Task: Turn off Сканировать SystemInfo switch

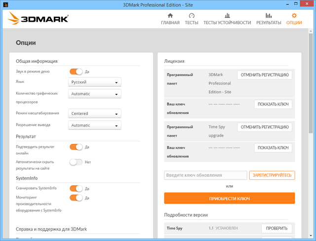Action: (x=76, y=188)
